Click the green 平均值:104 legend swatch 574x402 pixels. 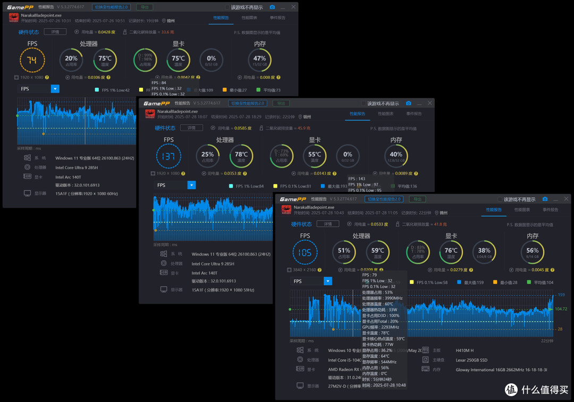(529, 282)
